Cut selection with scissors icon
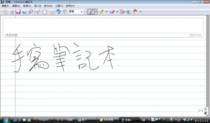 [38, 12]
